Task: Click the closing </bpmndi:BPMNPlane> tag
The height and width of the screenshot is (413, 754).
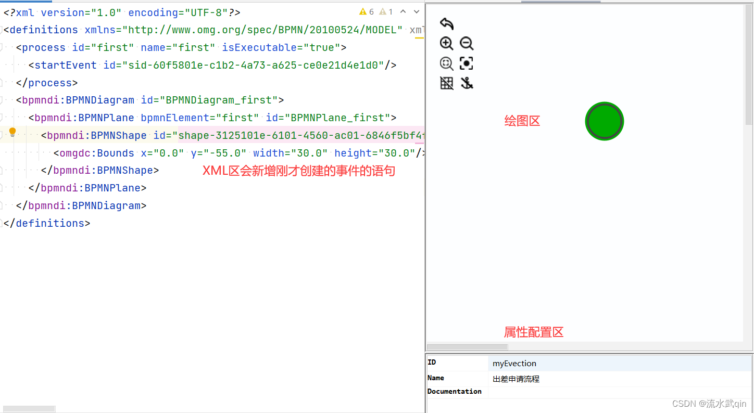Action: point(87,188)
